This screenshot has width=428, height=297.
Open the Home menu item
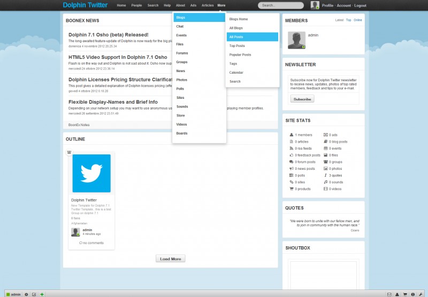(x=121, y=5)
